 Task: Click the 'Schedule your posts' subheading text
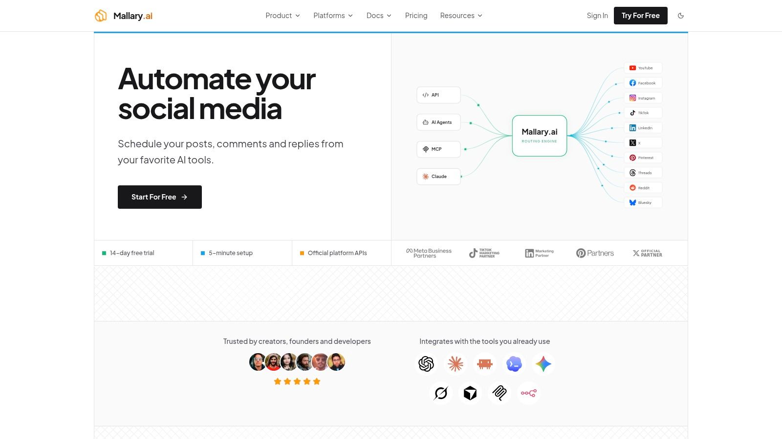231,152
